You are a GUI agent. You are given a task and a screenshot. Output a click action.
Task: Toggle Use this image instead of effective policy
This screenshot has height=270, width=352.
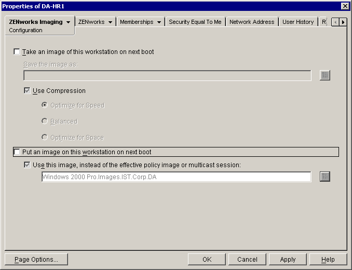[27, 165]
